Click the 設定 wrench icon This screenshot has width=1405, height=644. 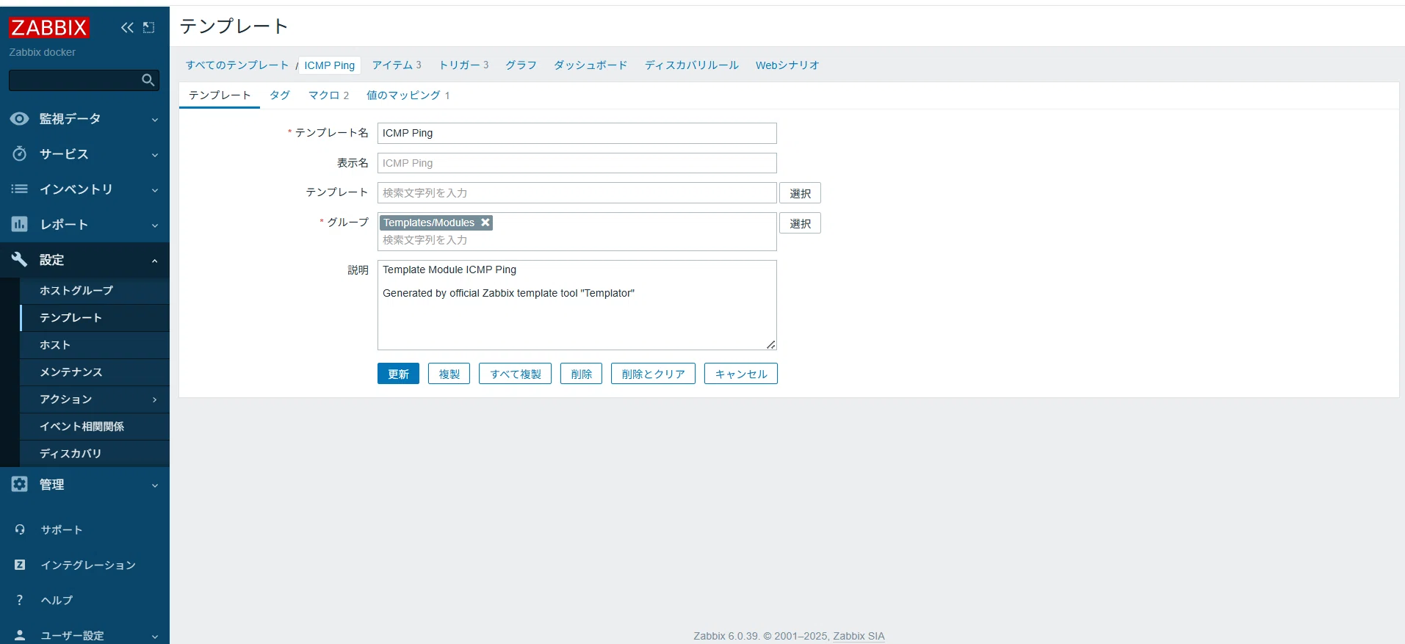click(x=20, y=259)
